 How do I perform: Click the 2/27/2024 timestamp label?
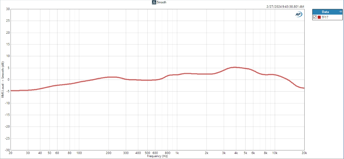(285, 7)
